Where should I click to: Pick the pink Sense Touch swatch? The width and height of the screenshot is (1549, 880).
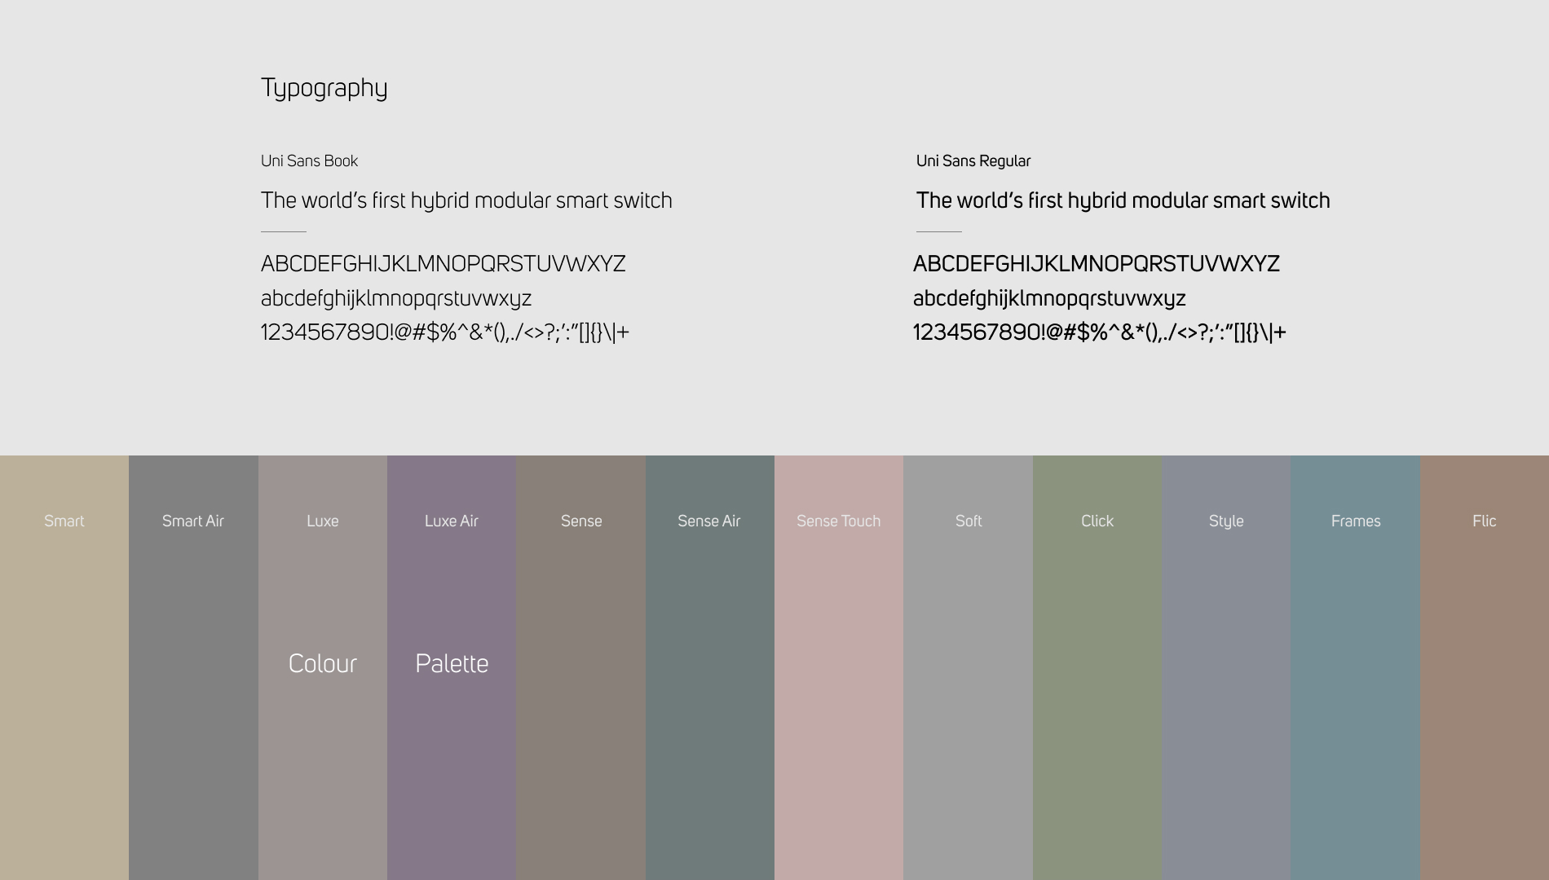click(839, 667)
